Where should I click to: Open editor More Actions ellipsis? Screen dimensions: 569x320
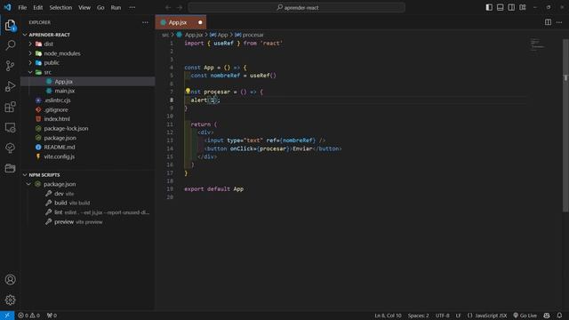pos(559,22)
